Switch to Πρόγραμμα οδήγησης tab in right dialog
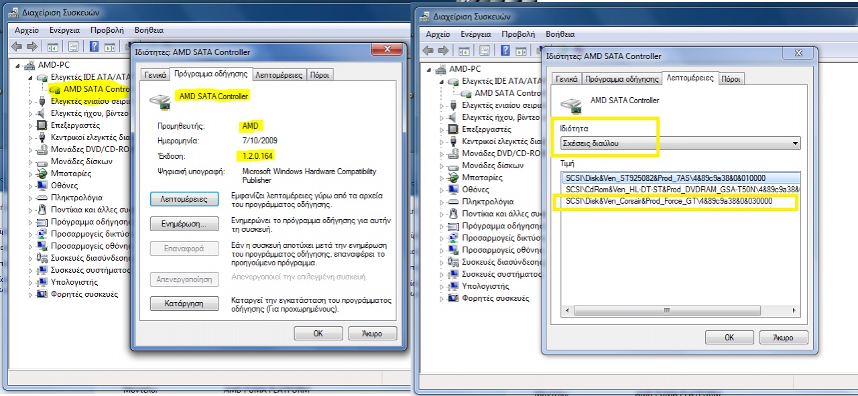The width and height of the screenshot is (858, 396). click(x=621, y=79)
